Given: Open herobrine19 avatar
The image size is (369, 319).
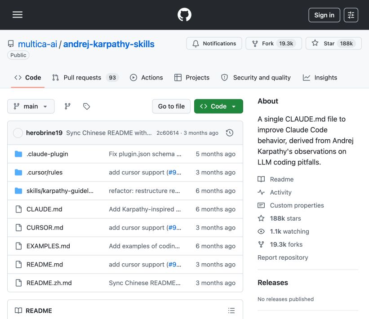Looking at the screenshot, I should point(18,133).
